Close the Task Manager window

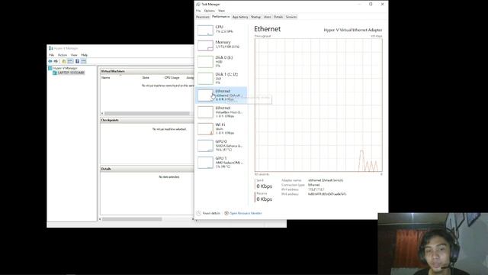tap(382, 4)
